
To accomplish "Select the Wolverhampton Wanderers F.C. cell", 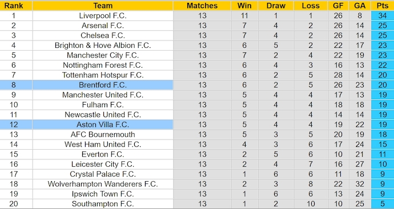I will [103, 184].
